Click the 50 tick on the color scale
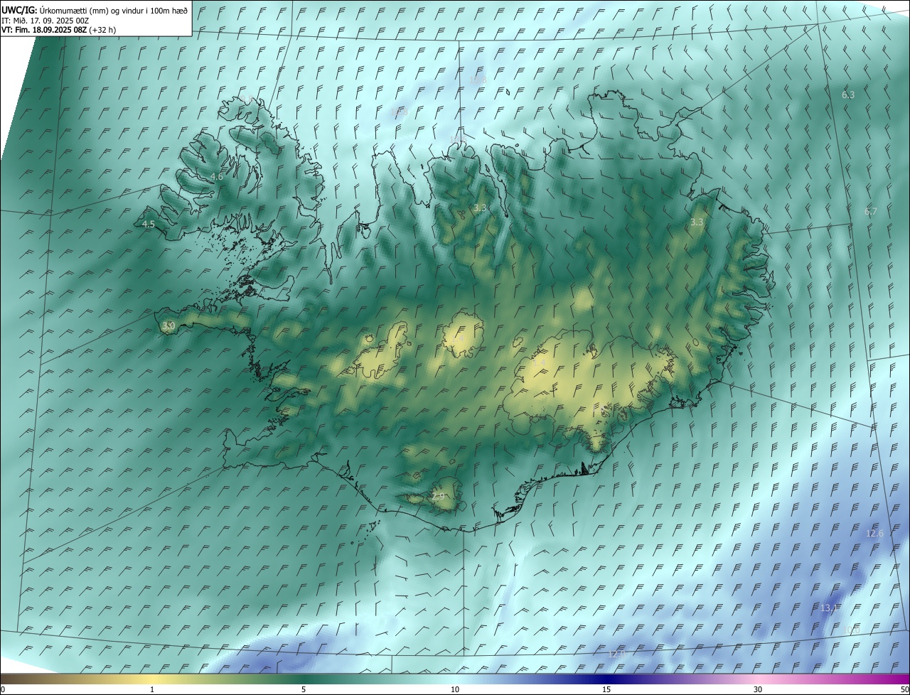Viewport: 910px width, 695px height. (x=904, y=689)
